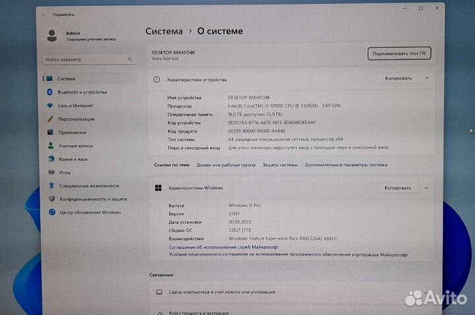Click the back arrow next to Параметры
475x315 pixels.
(x=44, y=14)
